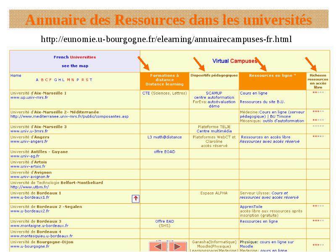Jump to index letter N

73,80
